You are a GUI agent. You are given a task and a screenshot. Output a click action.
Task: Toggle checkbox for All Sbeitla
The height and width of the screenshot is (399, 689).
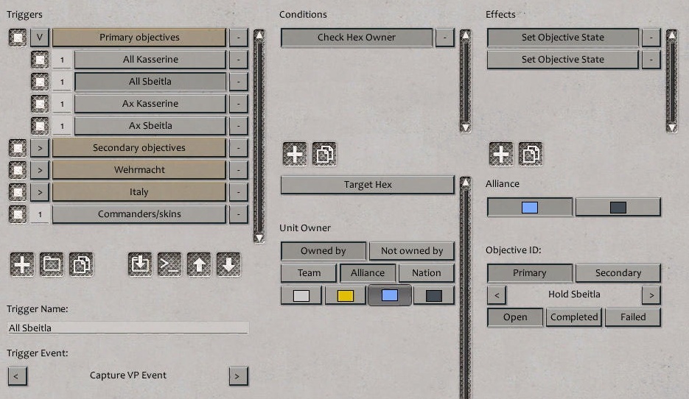tap(40, 82)
